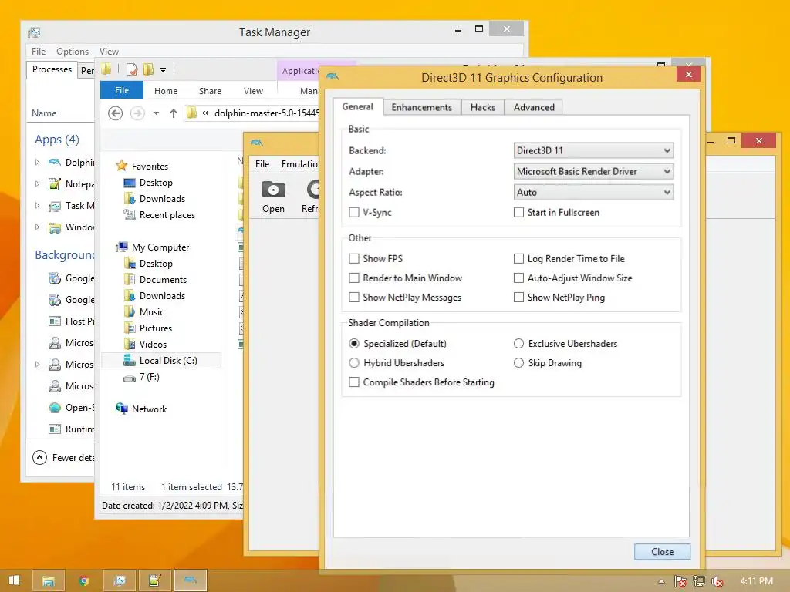Click the Dolphin icon in Task Manager apps list
This screenshot has height=592, width=790.
pos(55,162)
